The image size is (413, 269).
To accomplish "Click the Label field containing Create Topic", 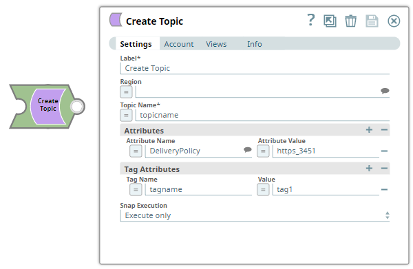I will click(x=255, y=68).
